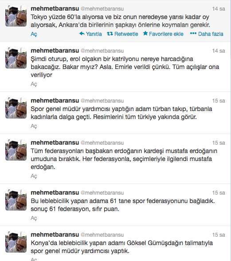Click the Favorilere ekle label

(x=166, y=34)
